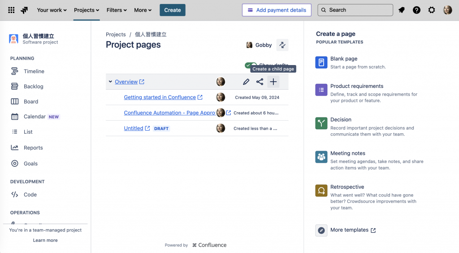The image size is (459, 253).
Task: Open the app switcher grid icon
Action: (x=11, y=10)
